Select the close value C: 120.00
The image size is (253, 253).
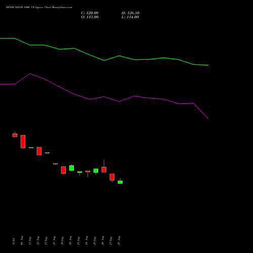tap(90, 13)
